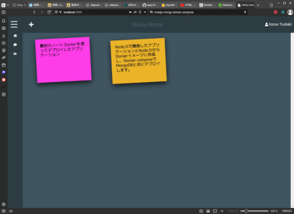Screen dimensions: 294x214
Task: Click the localhost:3000 address field
Action: [95, 12]
